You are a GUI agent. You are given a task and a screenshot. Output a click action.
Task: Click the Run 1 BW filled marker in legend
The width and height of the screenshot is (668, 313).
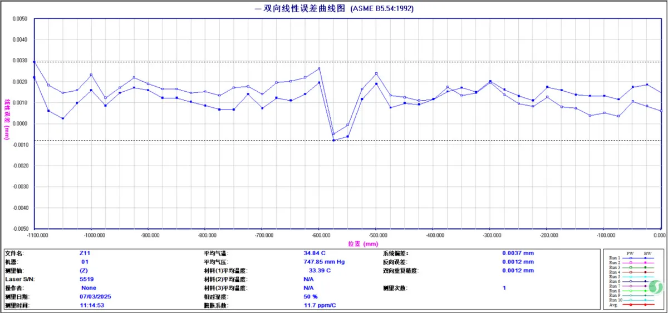(x=645, y=259)
